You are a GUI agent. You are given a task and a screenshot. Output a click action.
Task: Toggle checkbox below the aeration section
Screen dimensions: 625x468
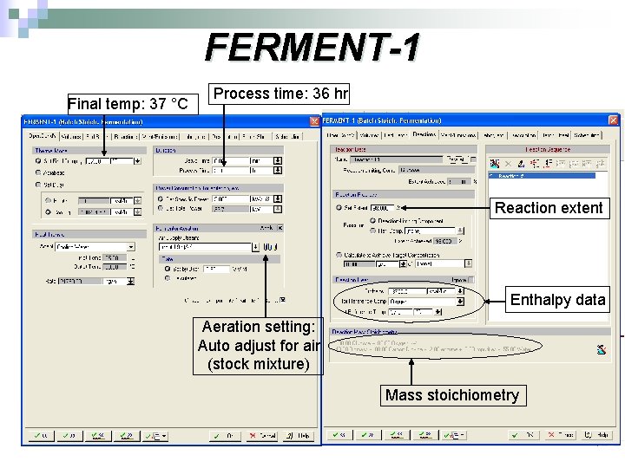(283, 300)
